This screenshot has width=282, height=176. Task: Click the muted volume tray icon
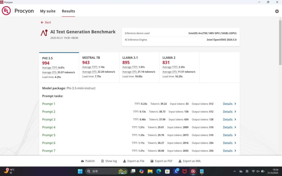coord(258,171)
